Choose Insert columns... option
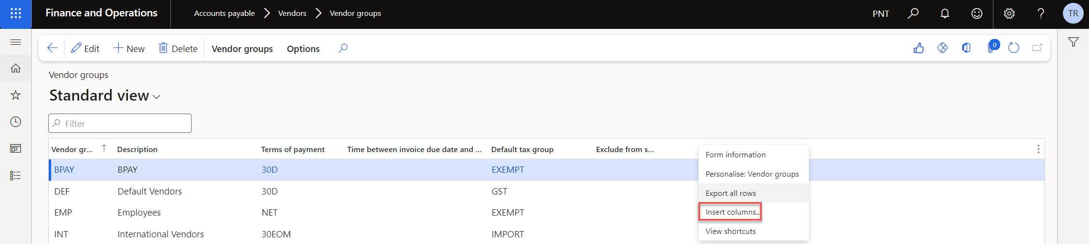The image size is (1089, 244). 754,212
